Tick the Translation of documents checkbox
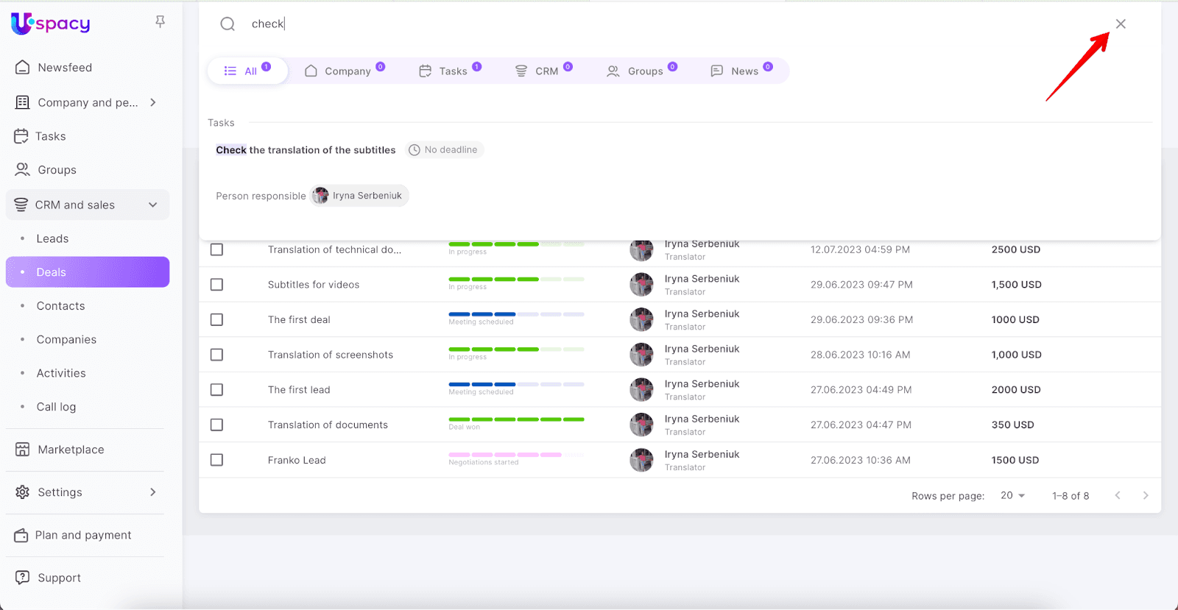The height and width of the screenshot is (610, 1178). point(216,425)
